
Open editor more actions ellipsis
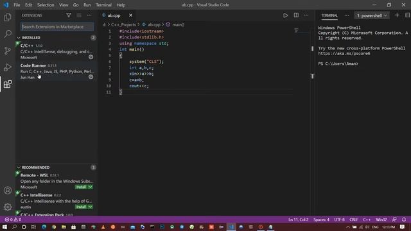[306, 15]
